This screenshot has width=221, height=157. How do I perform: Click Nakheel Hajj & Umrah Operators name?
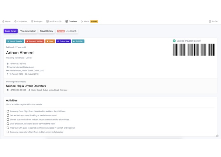pyautogui.click(x=26, y=86)
